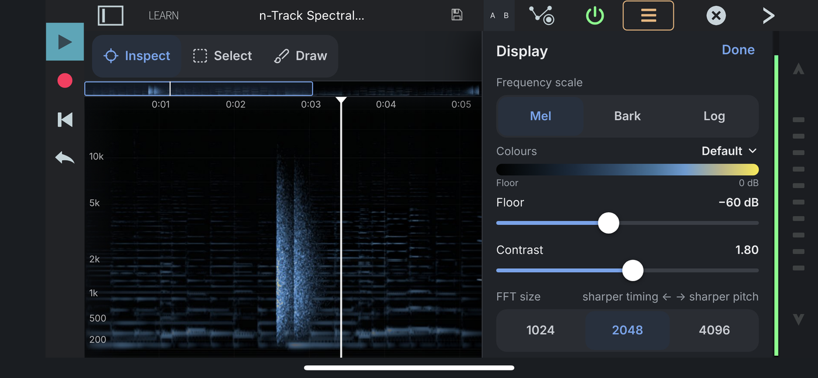Set FFT size to 4096

pos(714,330)
